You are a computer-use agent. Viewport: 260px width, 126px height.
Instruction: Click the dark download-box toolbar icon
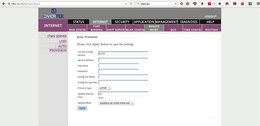click(250, 4)
